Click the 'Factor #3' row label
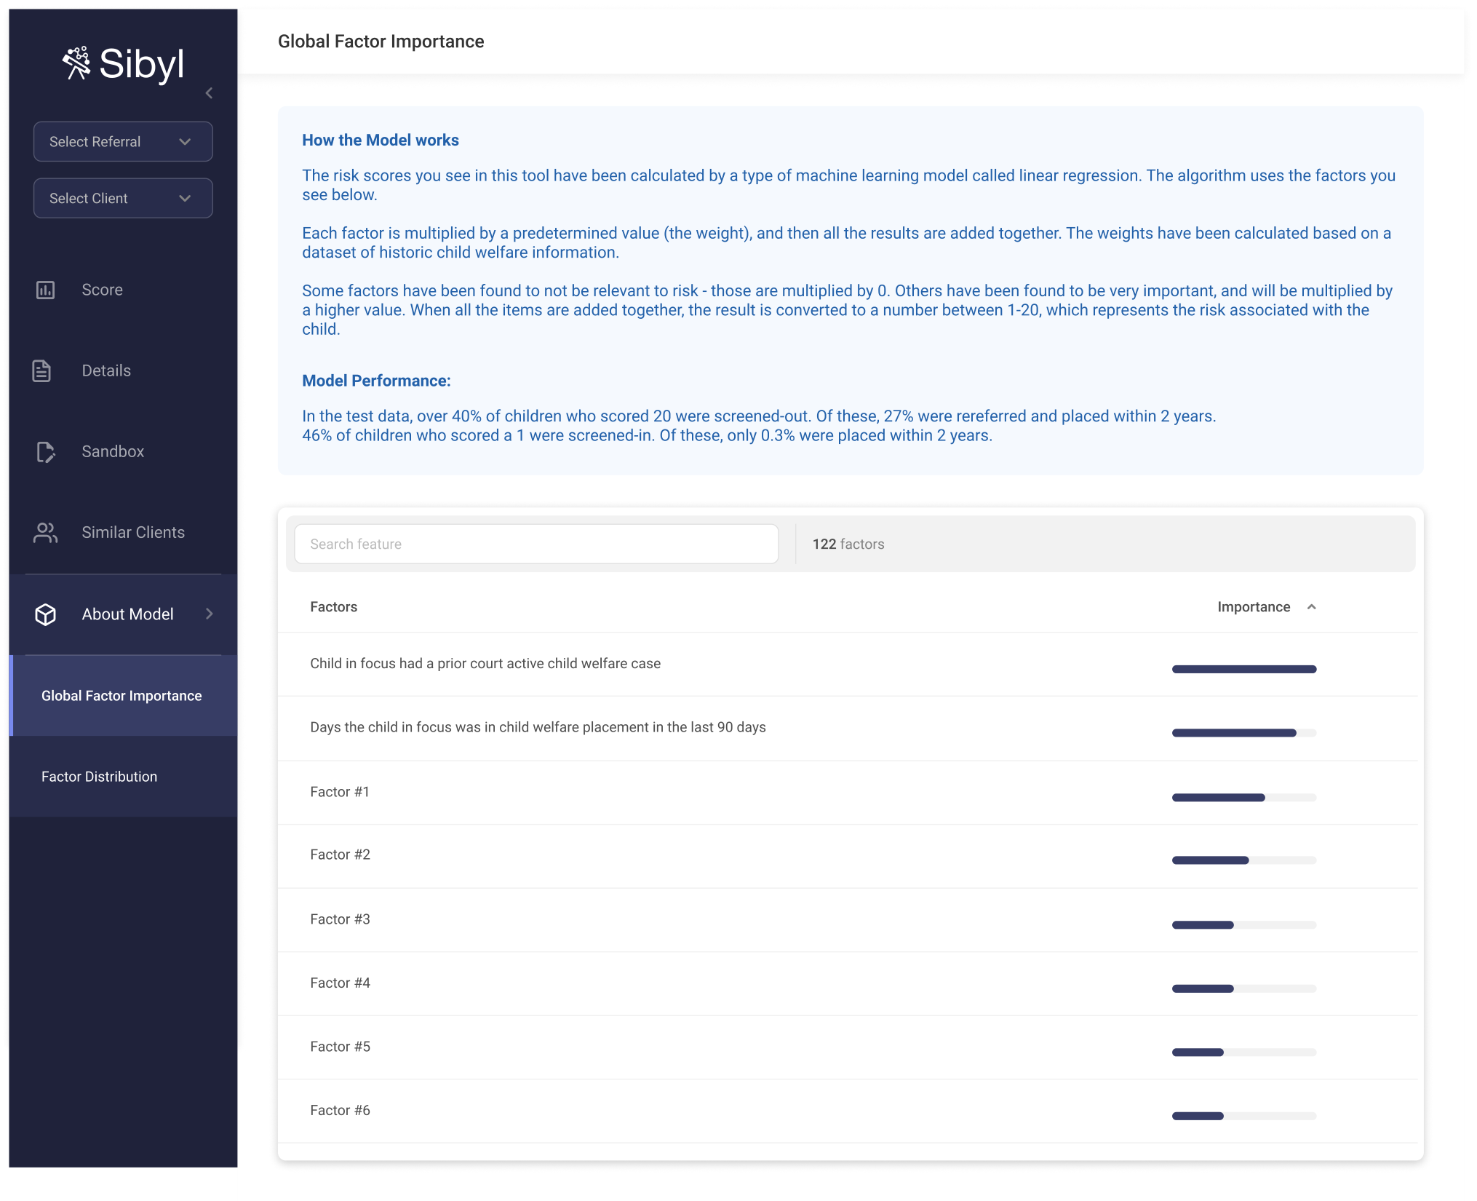The image size is (1477, 1201). (x=340, y=919)
